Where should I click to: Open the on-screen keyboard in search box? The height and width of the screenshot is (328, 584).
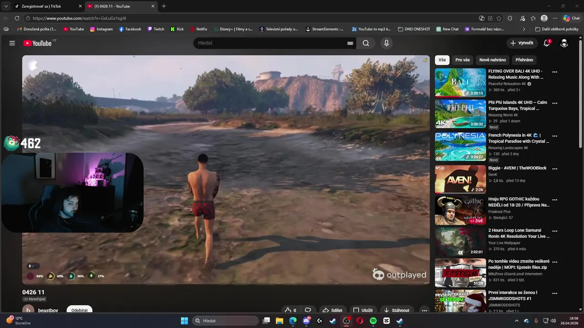[350, 43]
